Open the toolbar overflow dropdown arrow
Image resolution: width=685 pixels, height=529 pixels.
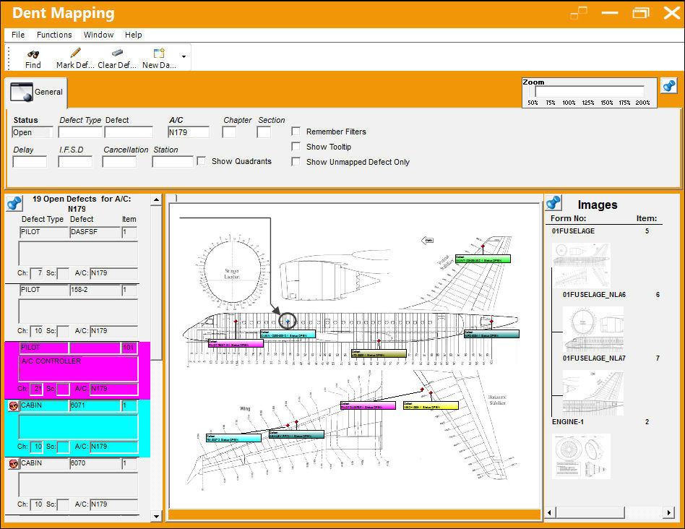pos(184,56)
